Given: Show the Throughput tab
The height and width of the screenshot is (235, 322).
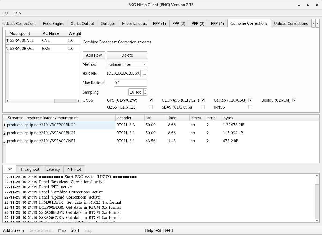Looking at the screenshot, I should click(x=29, y=169).
